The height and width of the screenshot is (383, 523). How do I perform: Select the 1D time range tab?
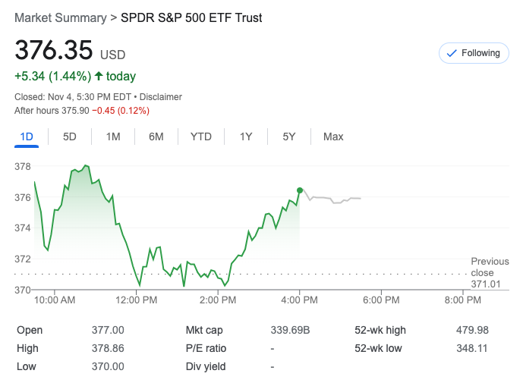[27, 137]
